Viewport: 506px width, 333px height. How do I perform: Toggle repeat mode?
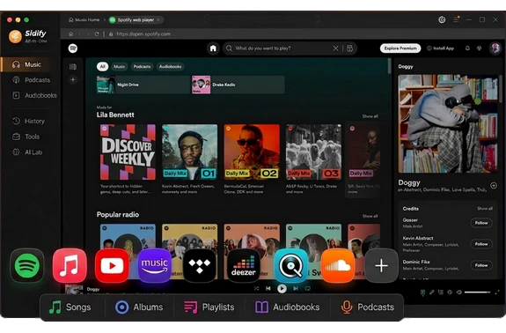[x=307, y=288]
